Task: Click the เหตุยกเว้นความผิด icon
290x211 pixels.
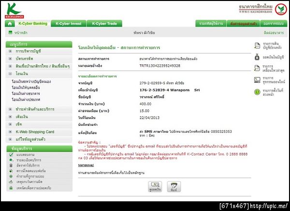Action: 11,182
